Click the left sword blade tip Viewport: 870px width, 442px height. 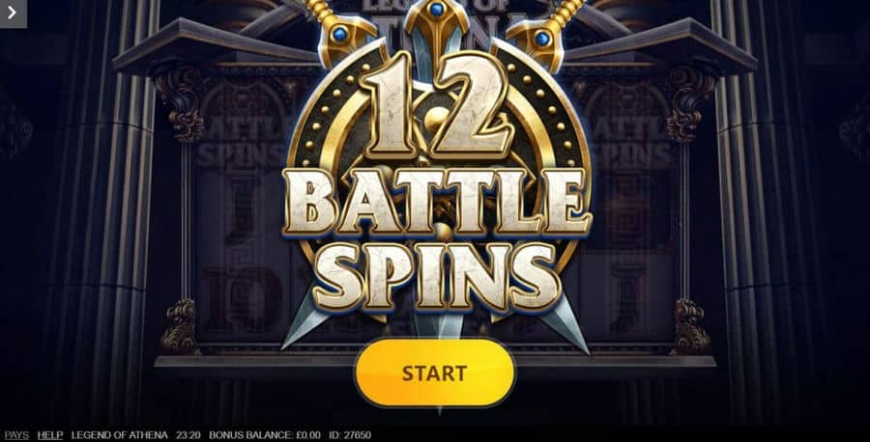coord(297,332)
